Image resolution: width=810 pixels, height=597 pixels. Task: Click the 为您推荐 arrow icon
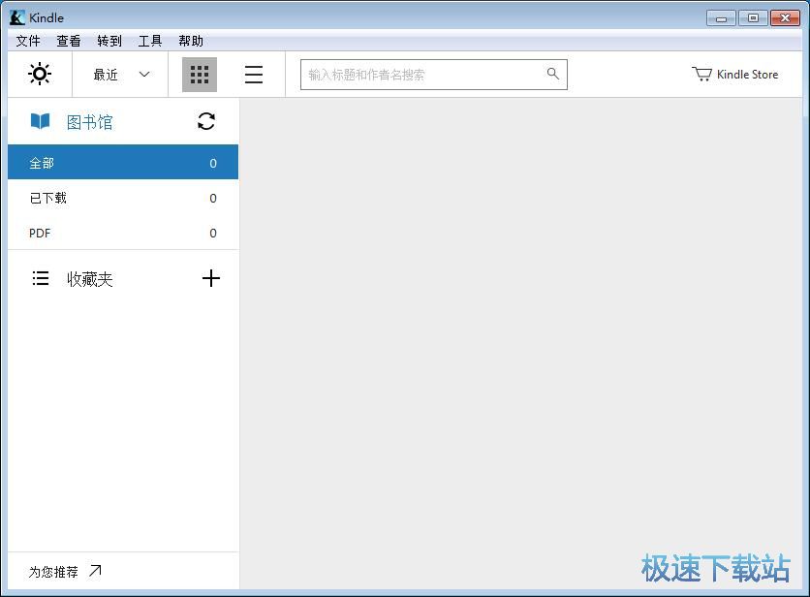click(x=95, y=570)
